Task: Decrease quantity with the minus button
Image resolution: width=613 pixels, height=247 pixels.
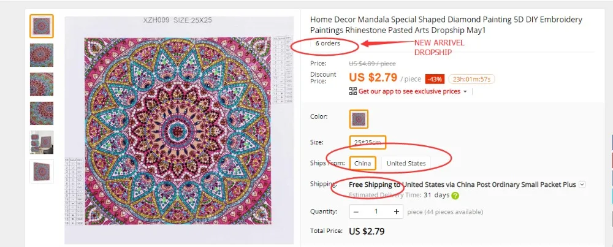Action: click(356, 211)
